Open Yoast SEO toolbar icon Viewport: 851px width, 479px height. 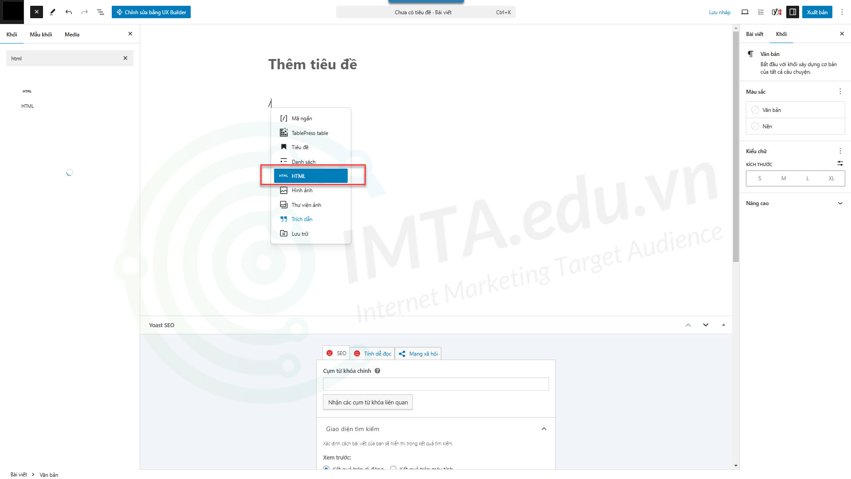(776, 12)
